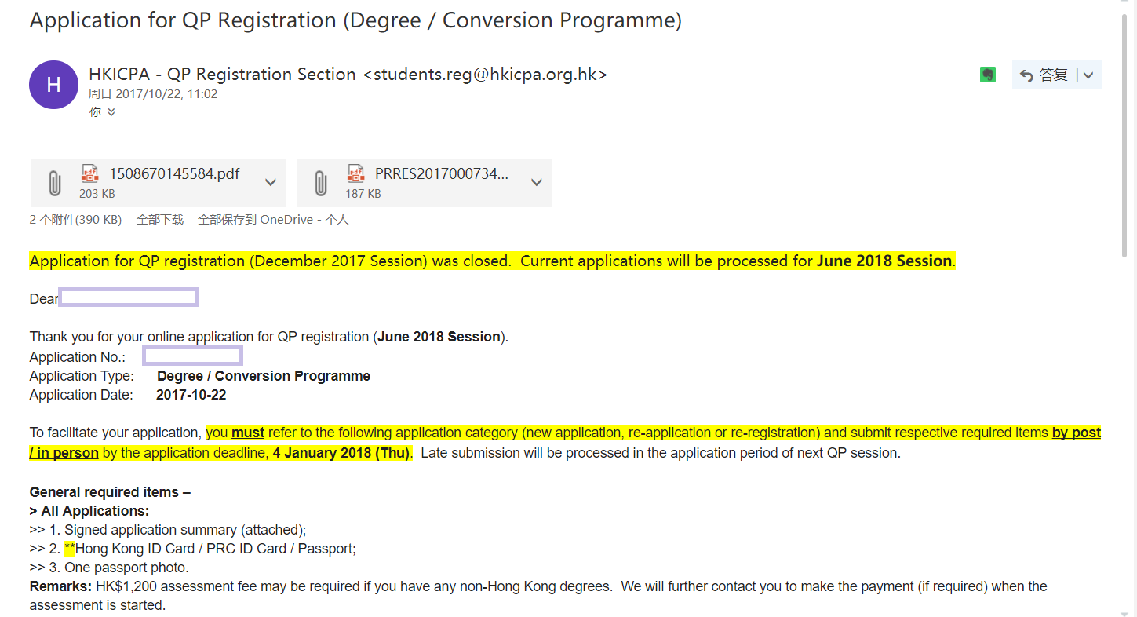
Task: Expand recipient details next to 你
Action: point(111,112)
